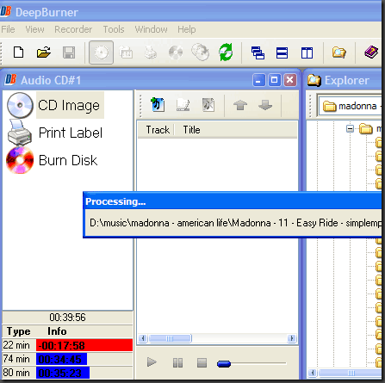Click the playback position slider handle
The width and height of the screenshot is (385, 383).
pos(224,364)
